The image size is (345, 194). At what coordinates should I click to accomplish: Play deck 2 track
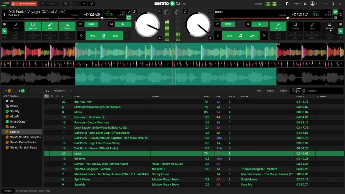pos(260,24)
